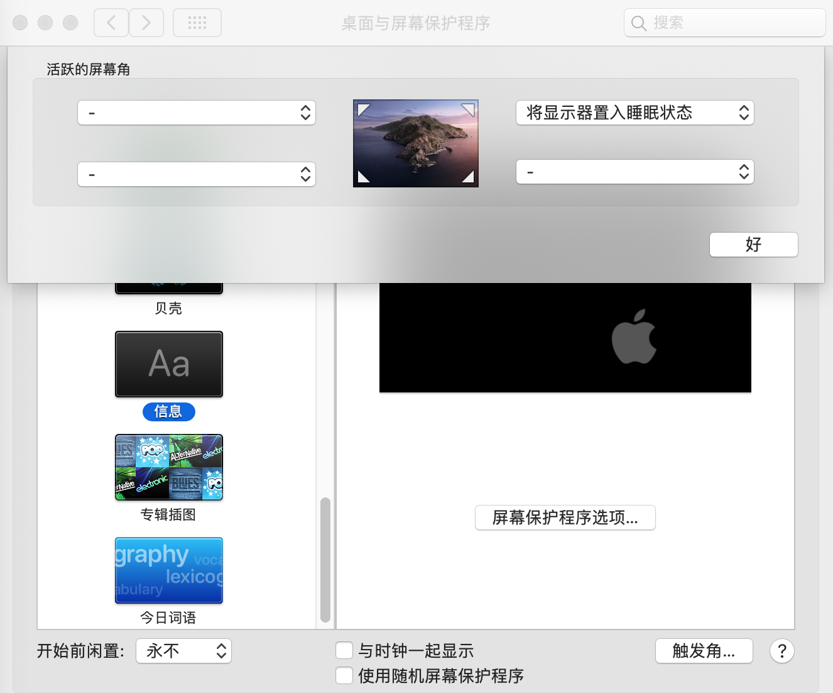
Task: Go forward with the right chevron button
Action: tap(146, 23)
